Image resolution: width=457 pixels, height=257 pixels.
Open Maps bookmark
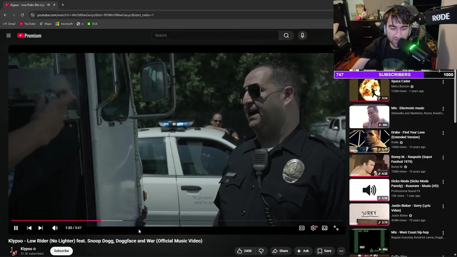coord(45,24)
